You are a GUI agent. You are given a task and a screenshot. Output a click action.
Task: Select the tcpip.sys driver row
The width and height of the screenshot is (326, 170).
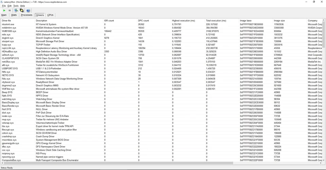click(x=162, y=45)
